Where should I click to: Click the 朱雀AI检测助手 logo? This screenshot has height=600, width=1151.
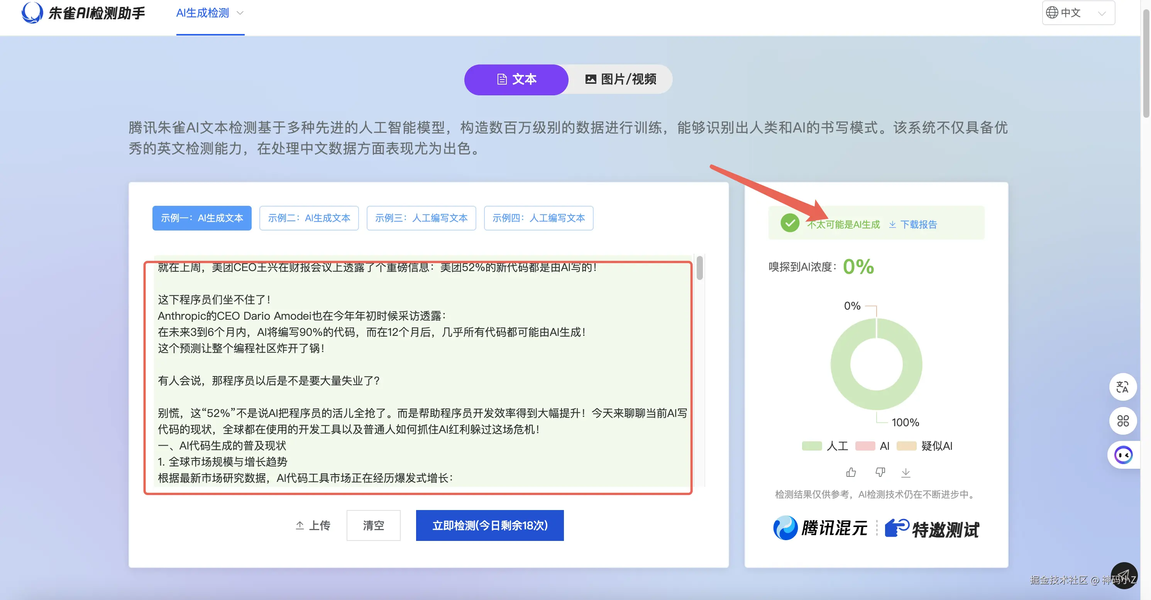coord(83,13)
